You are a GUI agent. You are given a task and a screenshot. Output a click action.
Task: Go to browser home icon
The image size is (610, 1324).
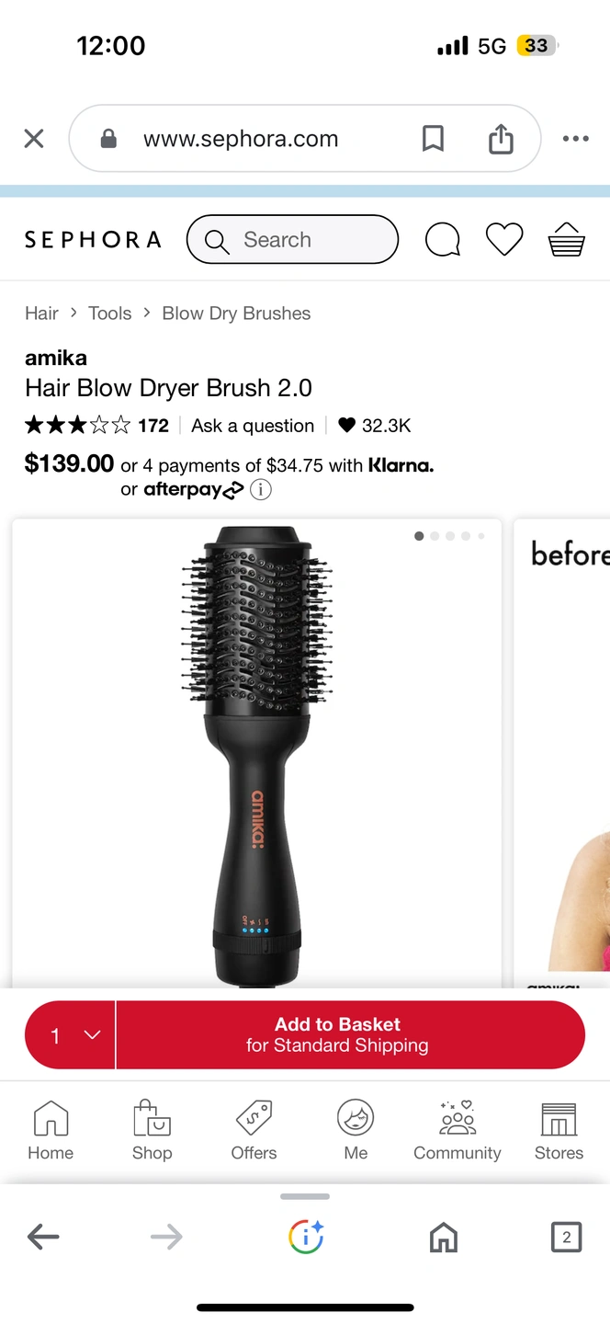(x=444, y=1238)
